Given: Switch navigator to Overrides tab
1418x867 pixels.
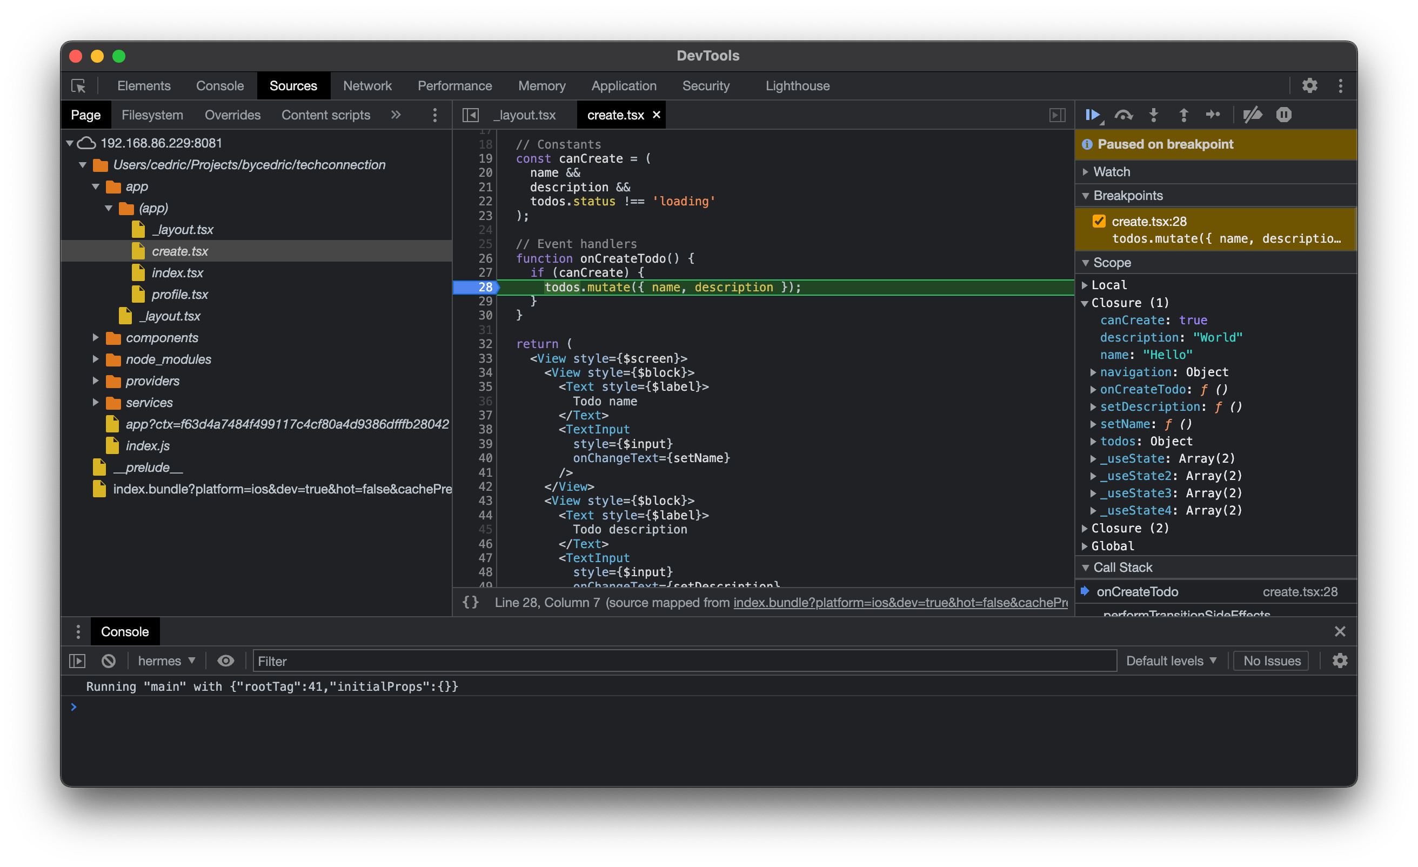Looking at the screenshot, I should [x=232, y=115].
